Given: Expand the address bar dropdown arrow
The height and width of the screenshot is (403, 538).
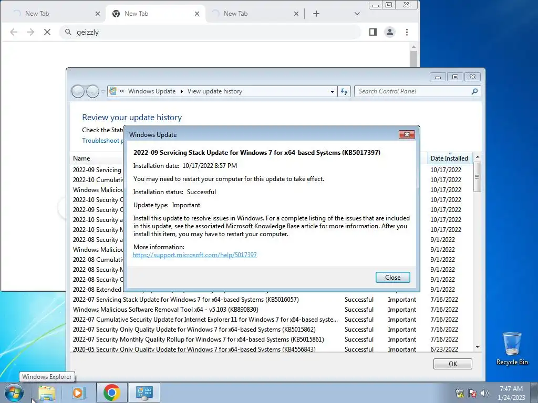Looking at the screenshot, I should tap(332, 91).
